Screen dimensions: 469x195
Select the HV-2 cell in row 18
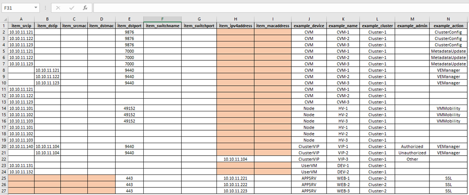click(x=343, y=133)
